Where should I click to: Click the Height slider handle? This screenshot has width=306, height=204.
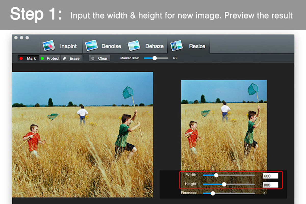(x=224, y=184)
